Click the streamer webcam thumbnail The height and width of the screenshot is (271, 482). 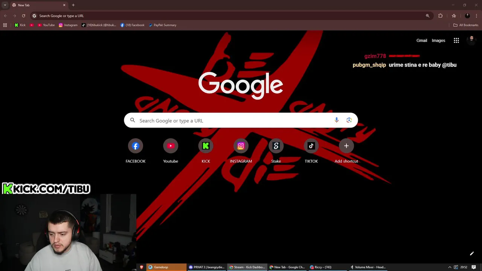68,233
